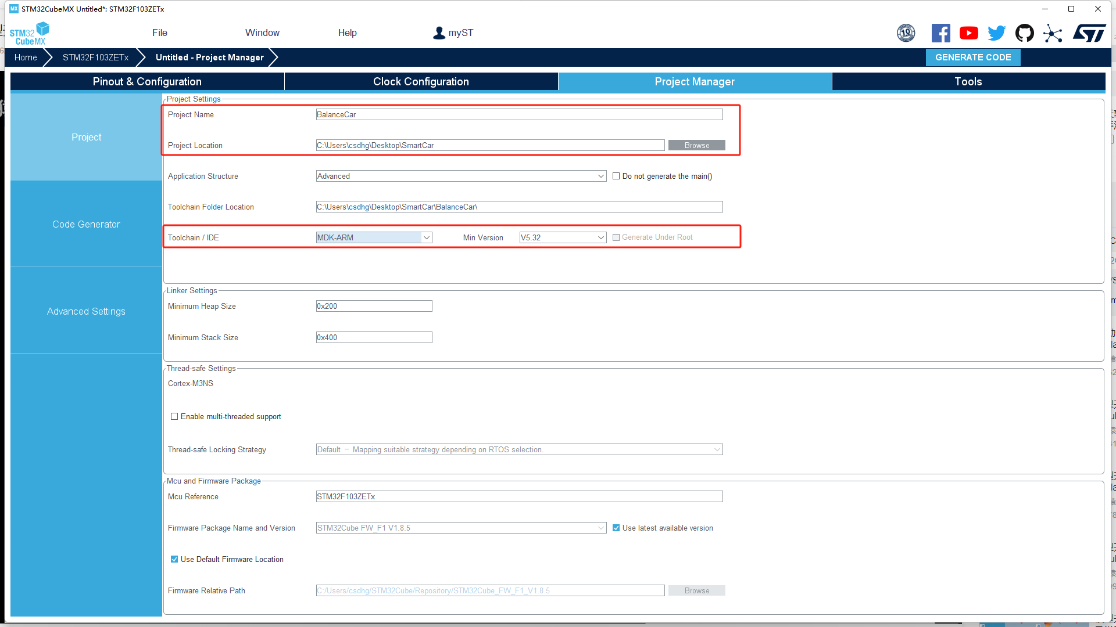This screenshot has height=627, width=1116.
Task: Check Do not generate the main()
Action: click(x=616, y=176)
